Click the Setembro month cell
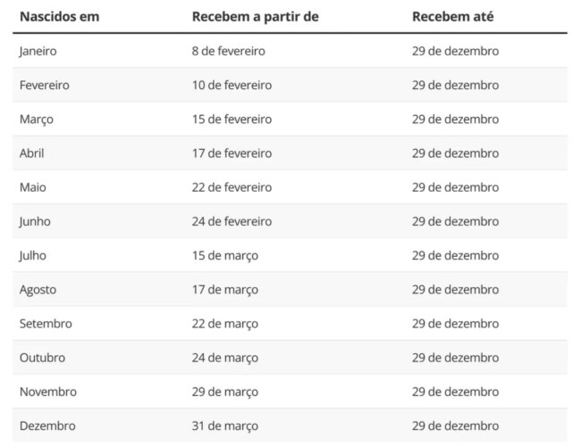Screen dimensions: 581x446 pos(46,324)
